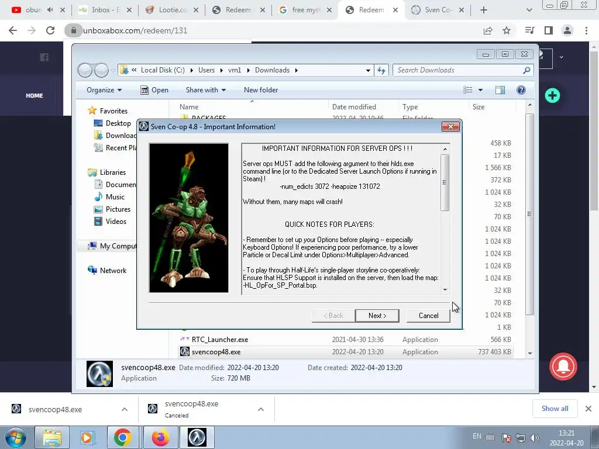Select My Computer in the navigation pane
The height and width of the screenshot is (449, 599).
tap(118, 246)
